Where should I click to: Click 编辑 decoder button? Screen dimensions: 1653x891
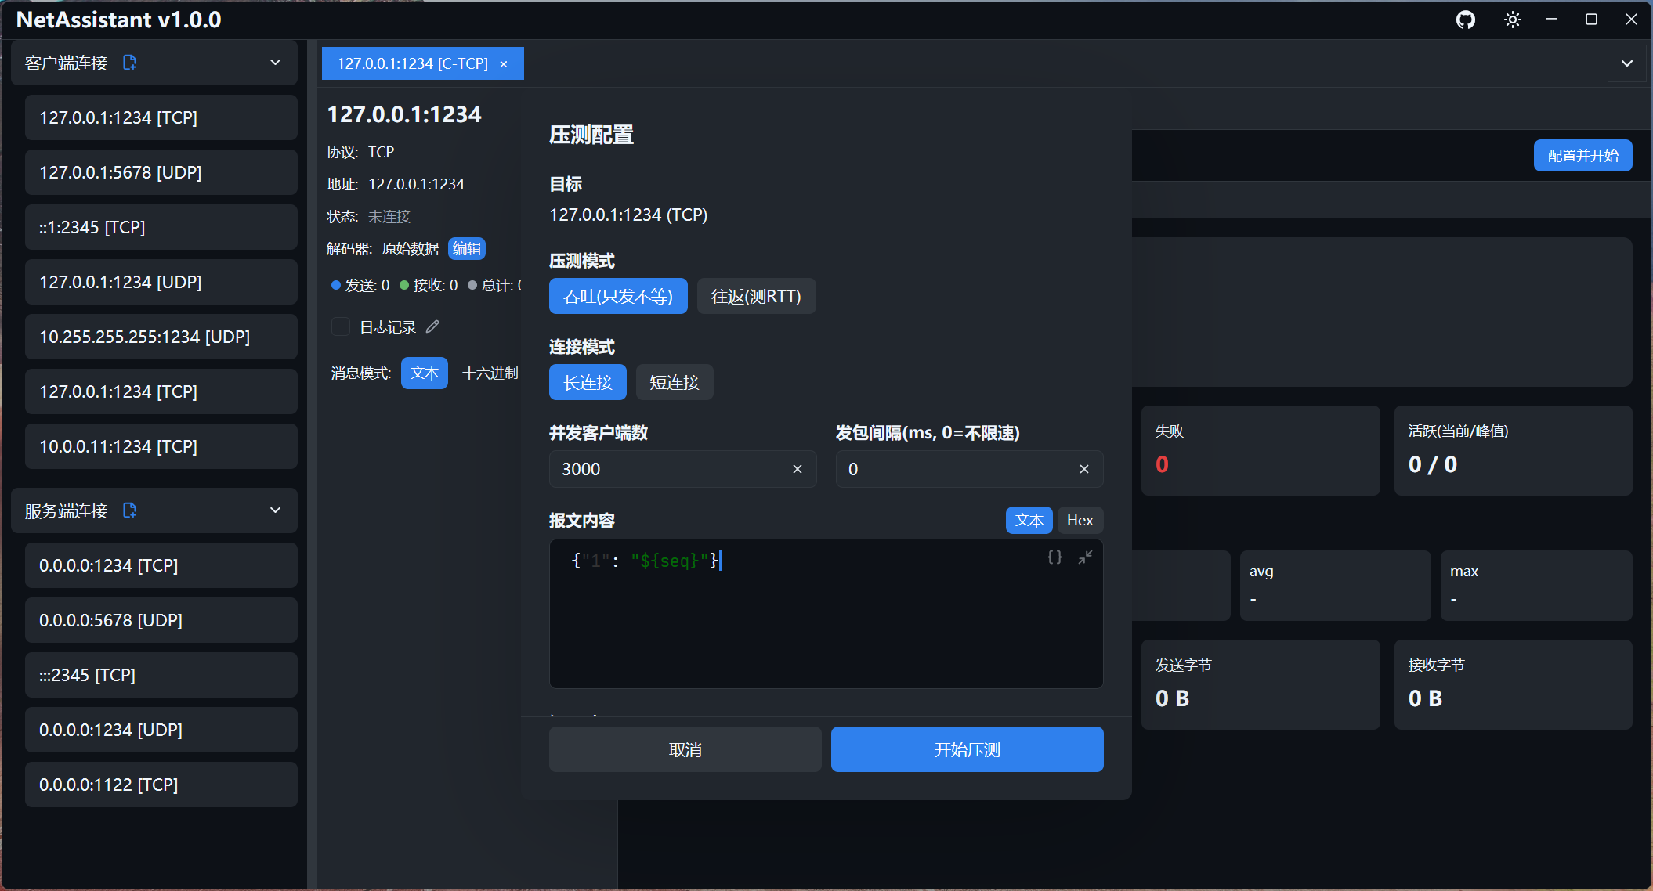coord(467,248)
